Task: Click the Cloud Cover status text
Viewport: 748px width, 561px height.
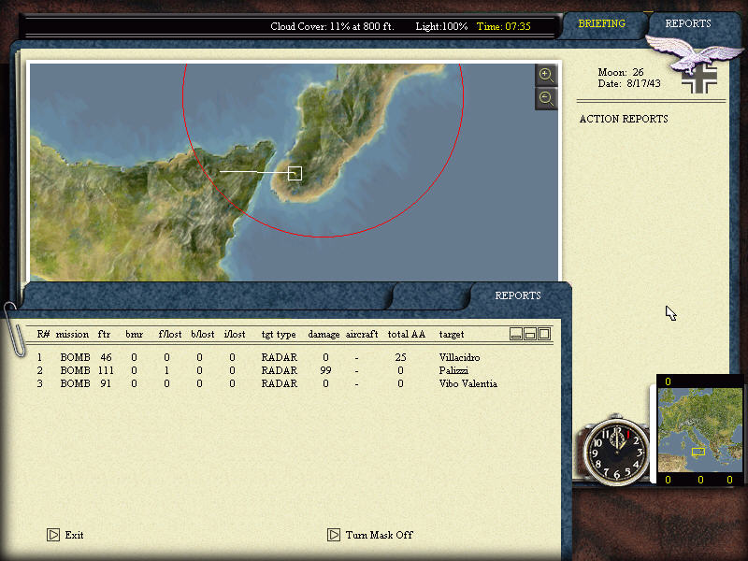Action: pos(332,26)
